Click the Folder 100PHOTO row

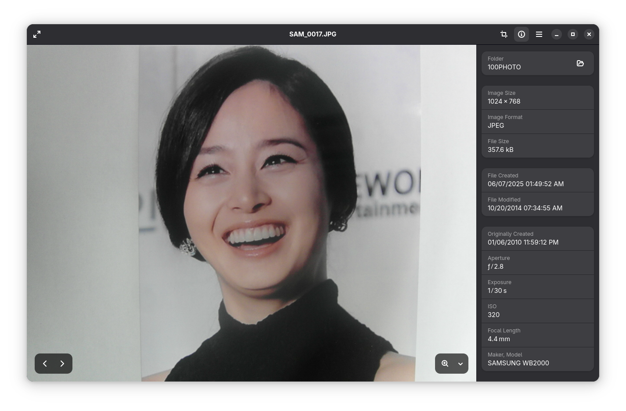[538, 63]
